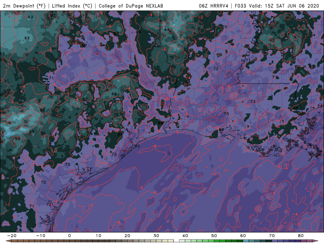
Task: Click the '20' color scale label
Action: pos(127,236)
